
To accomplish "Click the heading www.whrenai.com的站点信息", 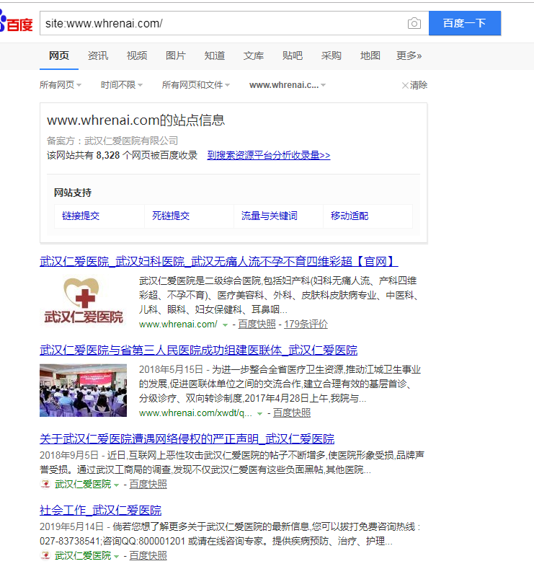I will (x=136, y=120).
